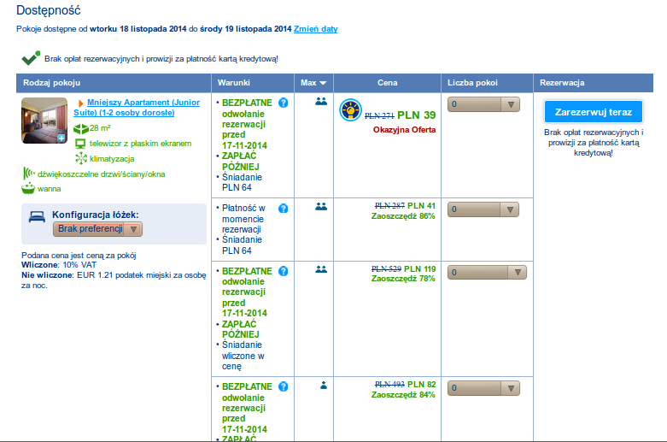Click the EUR 1.21 podatek miejski note

click(114, 280)
